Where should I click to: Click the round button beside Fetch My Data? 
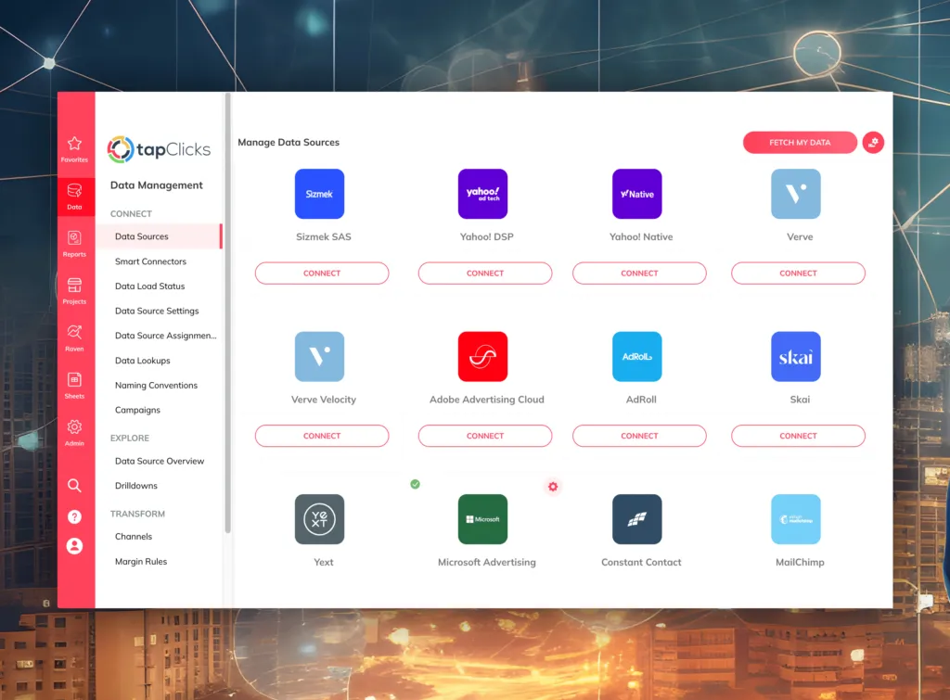873,142
